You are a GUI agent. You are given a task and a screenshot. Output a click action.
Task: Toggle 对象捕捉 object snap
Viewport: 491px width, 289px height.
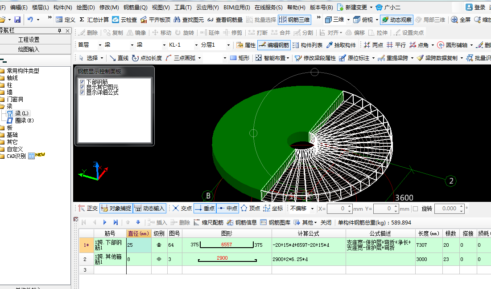tap(116, 209)
